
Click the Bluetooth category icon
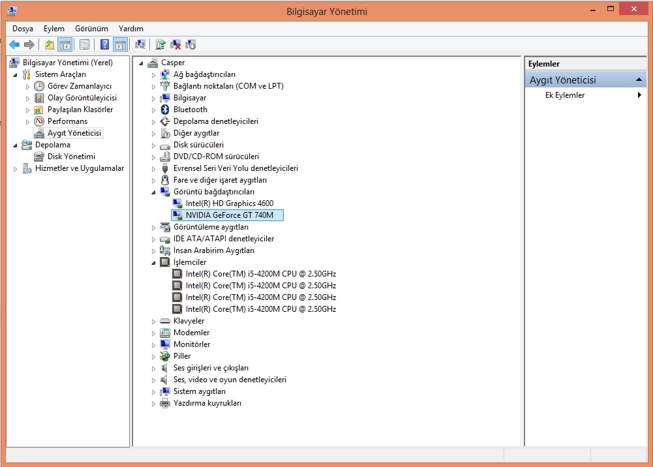pos(165,110)
